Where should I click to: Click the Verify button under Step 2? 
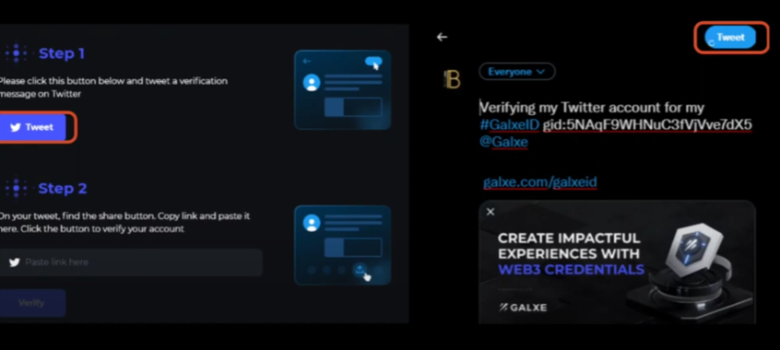(32, 303)
